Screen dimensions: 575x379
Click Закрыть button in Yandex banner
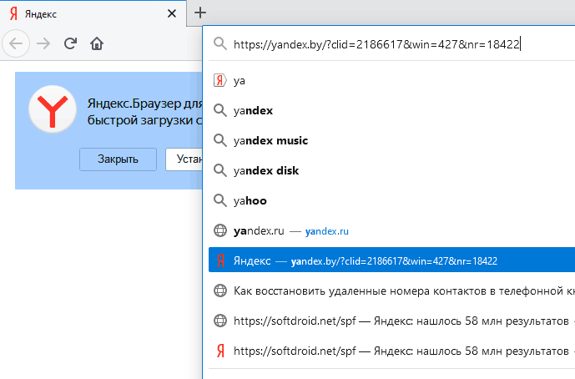tap(118, 159)
